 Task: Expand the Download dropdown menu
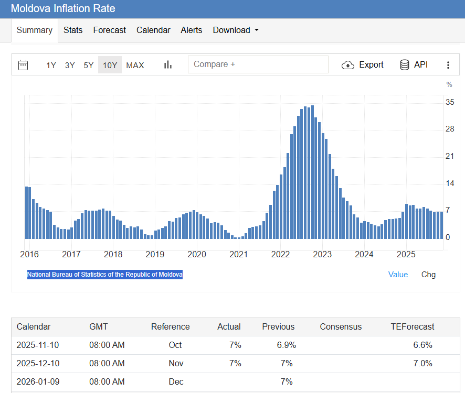pos(236,30)
